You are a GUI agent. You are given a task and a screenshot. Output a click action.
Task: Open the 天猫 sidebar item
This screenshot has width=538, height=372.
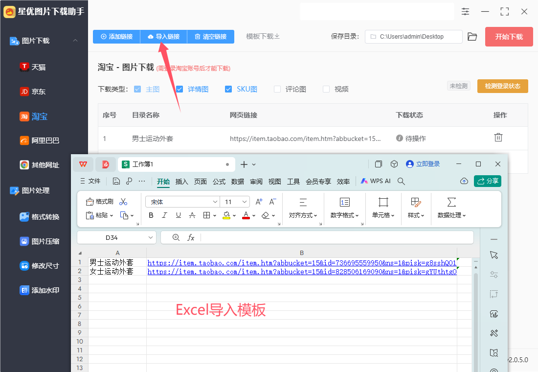tap(33, 67)
